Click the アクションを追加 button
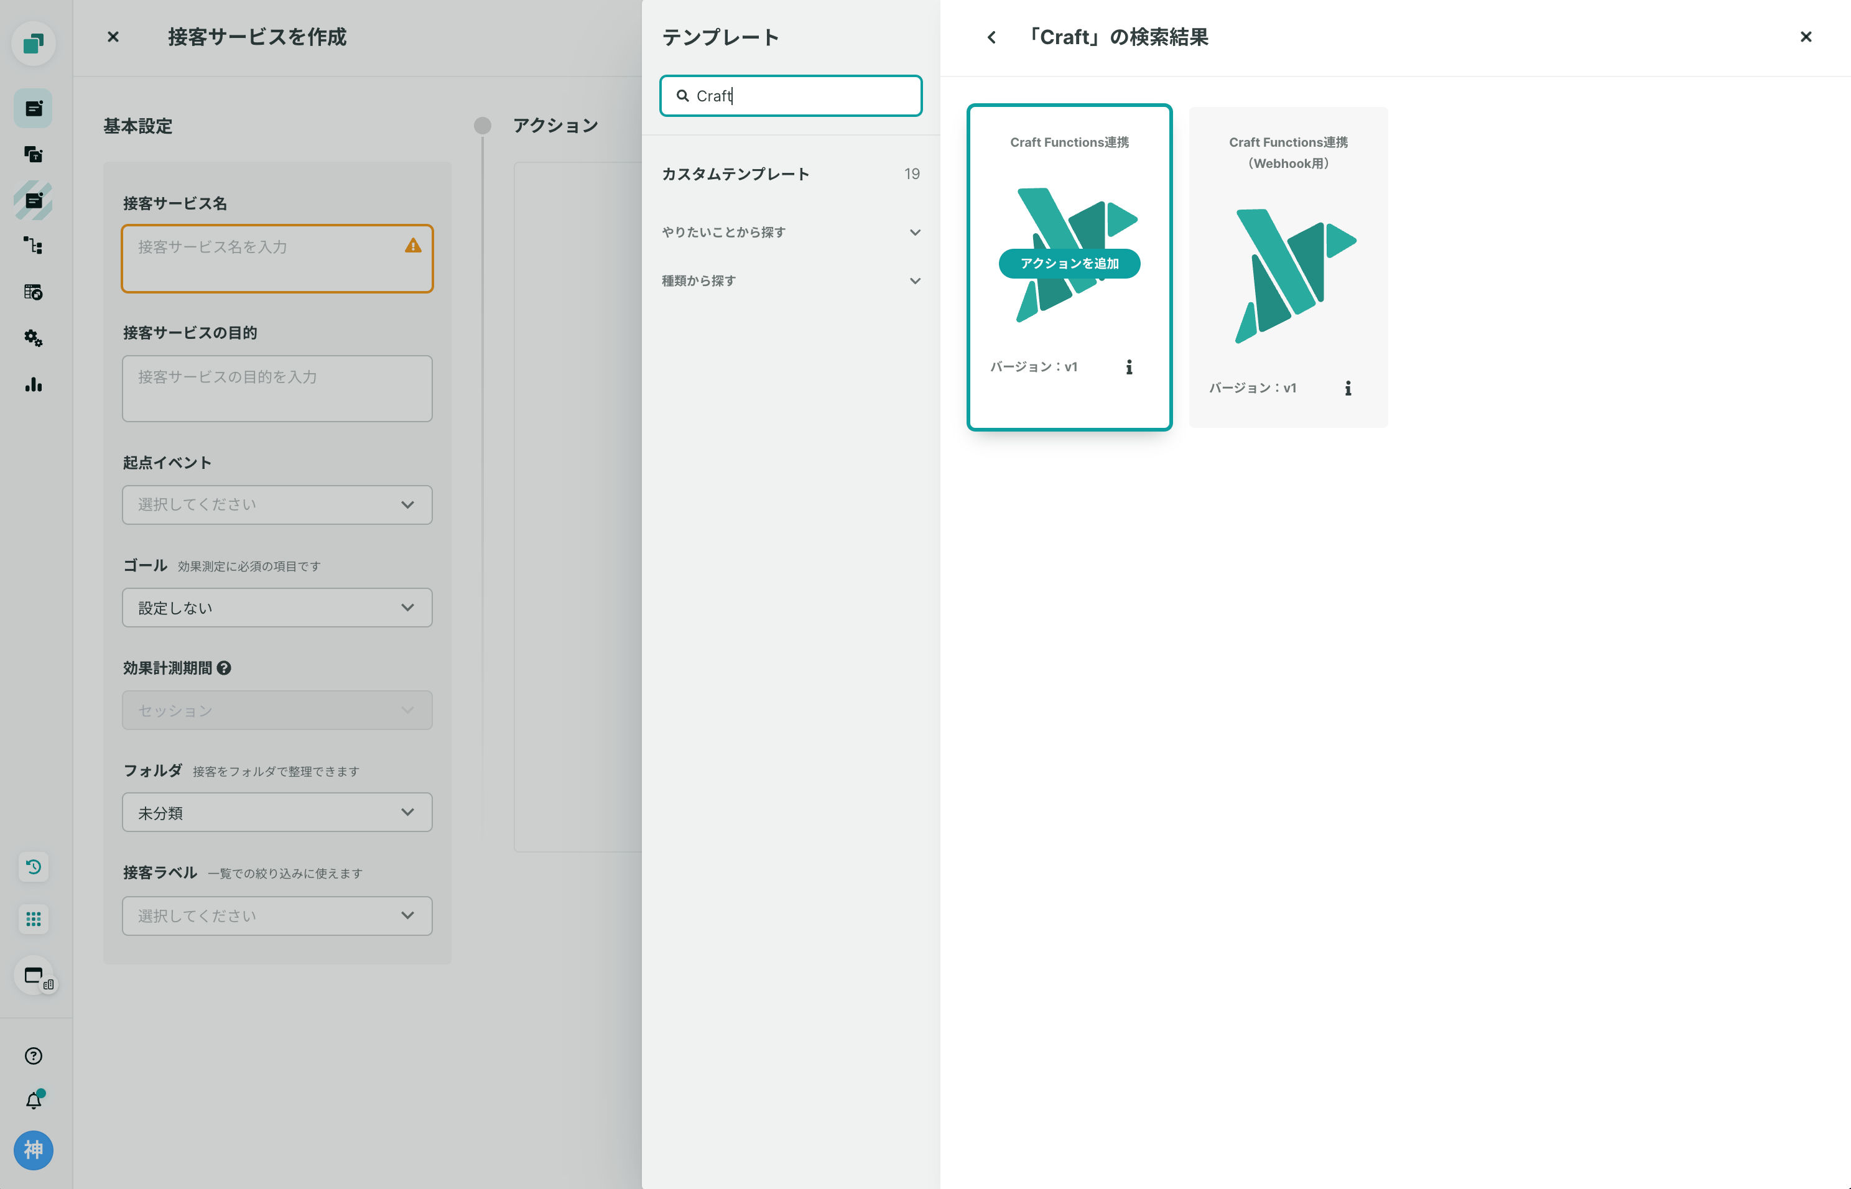The width and height of the screenshot is (1851, 1189). 1070,263
